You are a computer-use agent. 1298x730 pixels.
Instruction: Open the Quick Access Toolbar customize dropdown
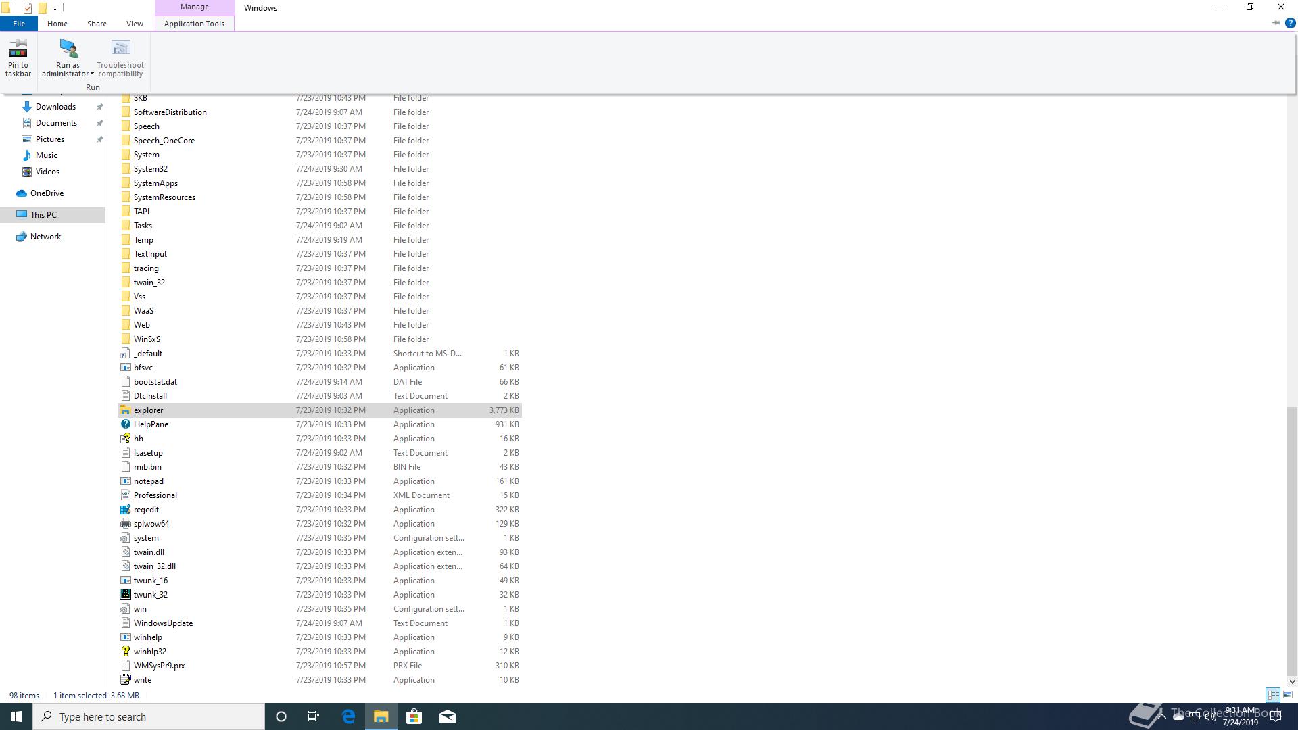pyautogui.click(x=55, y=8)
